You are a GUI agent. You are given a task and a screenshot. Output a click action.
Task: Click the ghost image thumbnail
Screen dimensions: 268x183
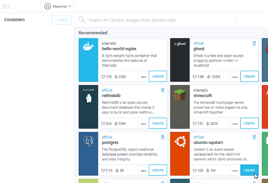tap(180, 60)
